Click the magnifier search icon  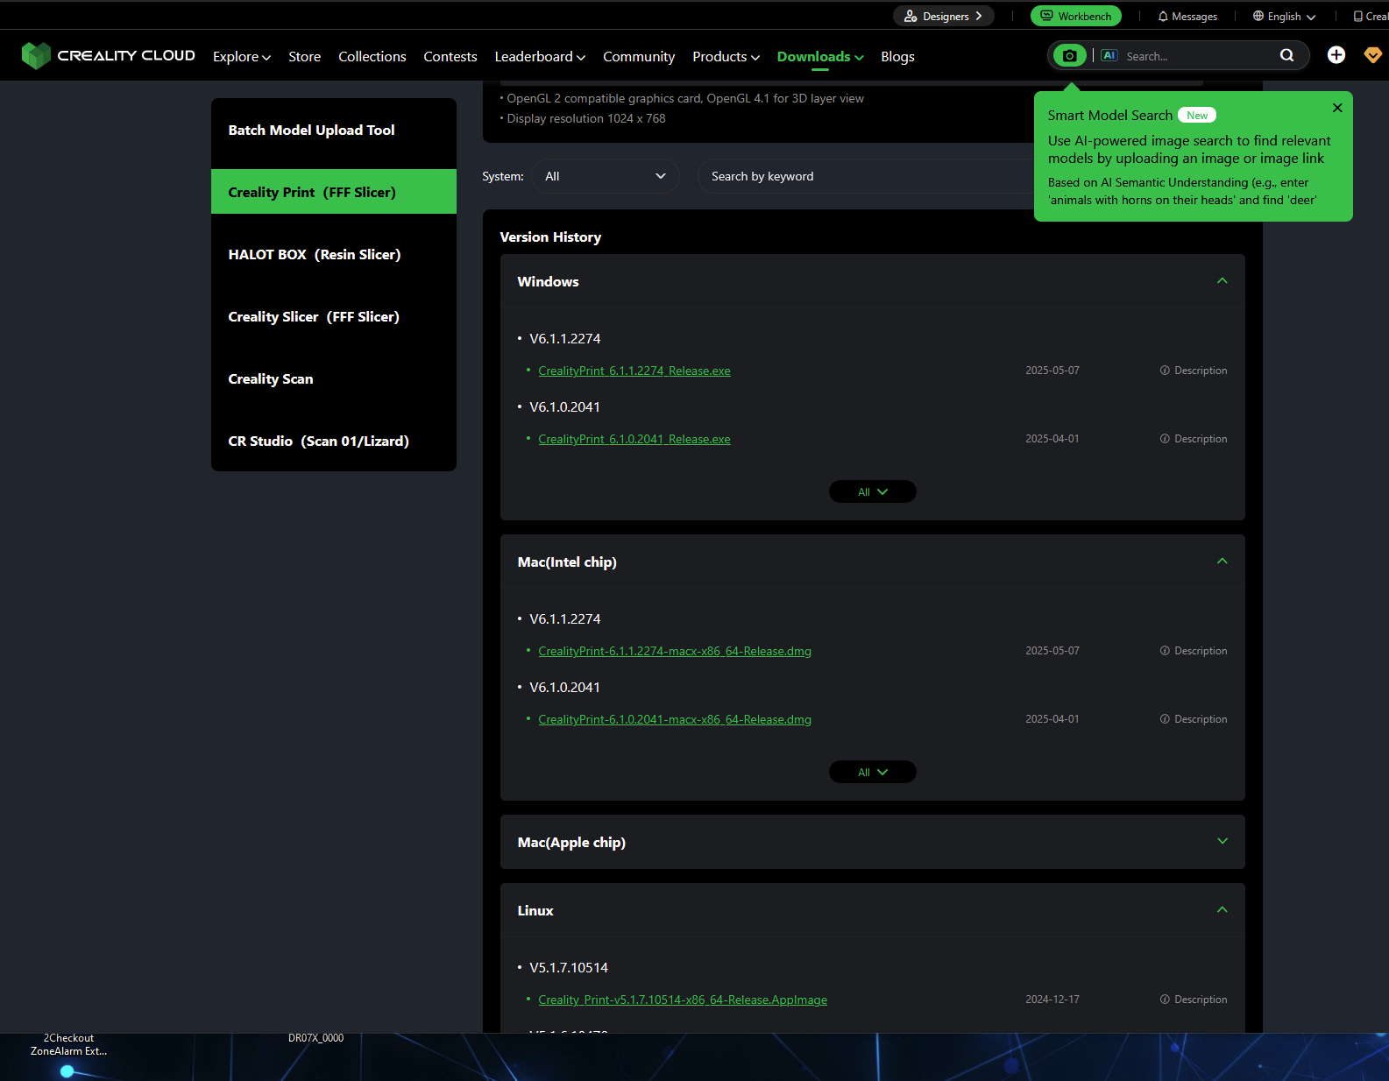coord(1286,56)
